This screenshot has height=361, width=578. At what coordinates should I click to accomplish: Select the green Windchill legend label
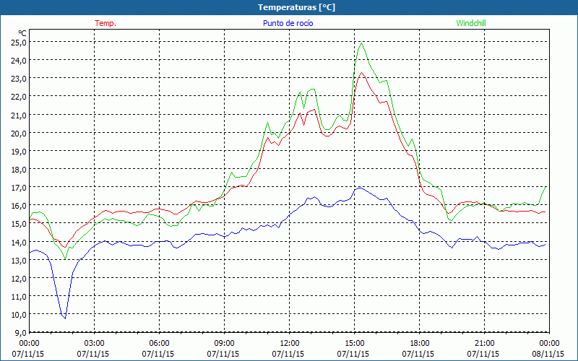click(x=471, y=23)
